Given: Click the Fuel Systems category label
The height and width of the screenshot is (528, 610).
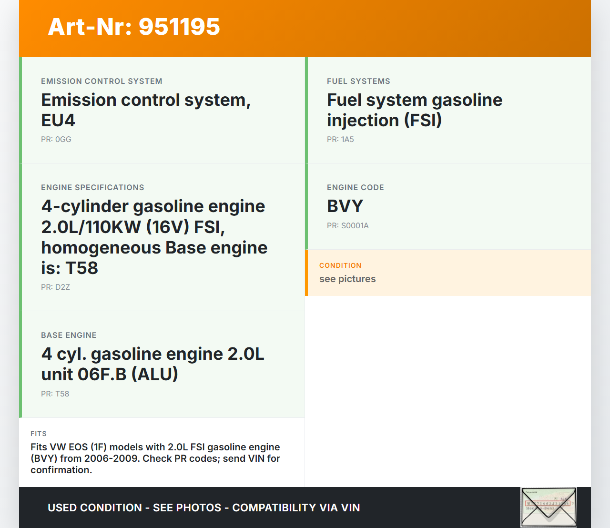Looking at the screenshot, I should [358, 81].
